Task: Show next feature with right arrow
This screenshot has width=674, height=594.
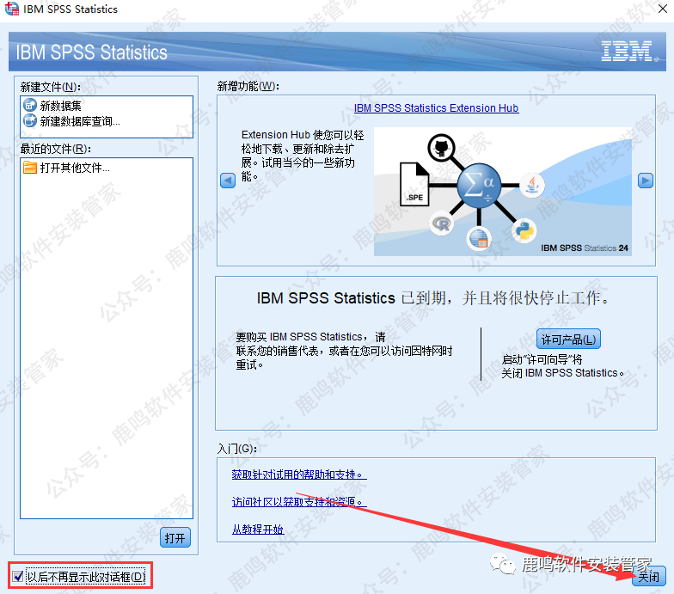Action: click(x=645, y=181)
